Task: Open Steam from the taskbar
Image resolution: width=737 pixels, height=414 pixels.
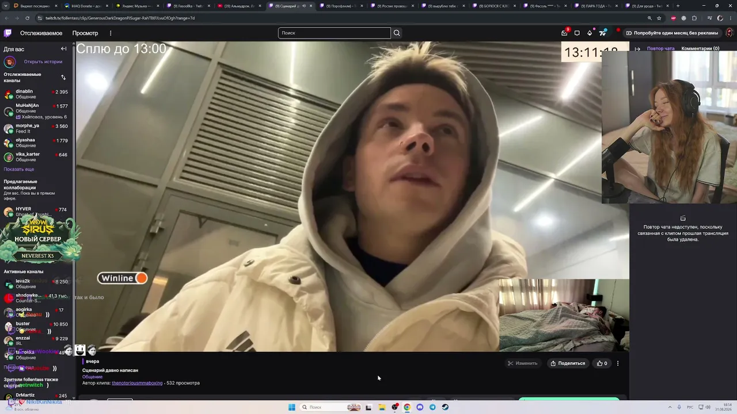Action: point(445,407)
